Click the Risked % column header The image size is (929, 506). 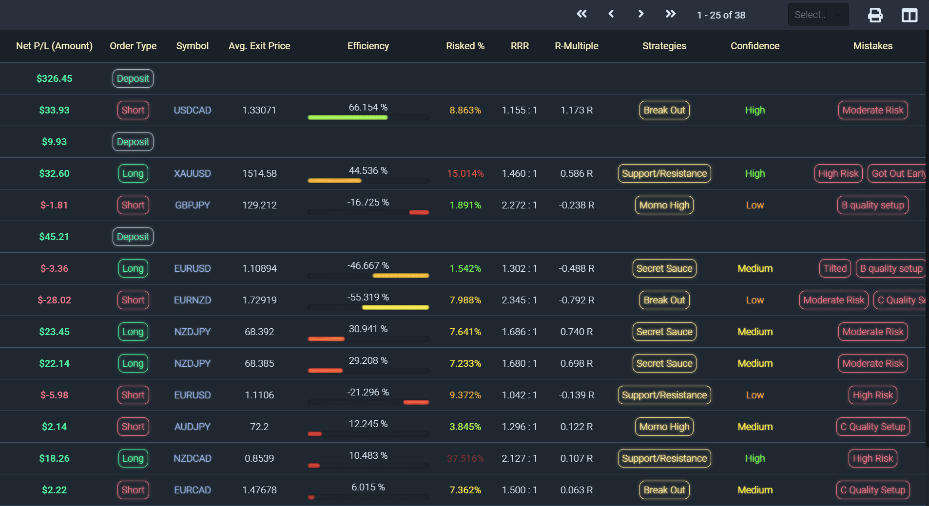(x=465, y=46)
